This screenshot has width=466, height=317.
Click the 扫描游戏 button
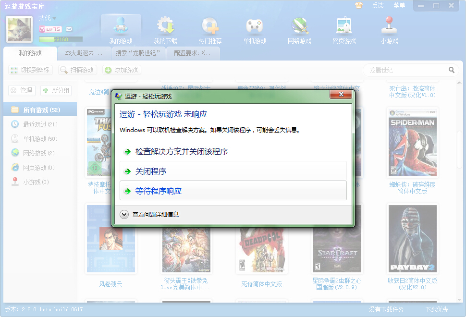coord(77,70)
